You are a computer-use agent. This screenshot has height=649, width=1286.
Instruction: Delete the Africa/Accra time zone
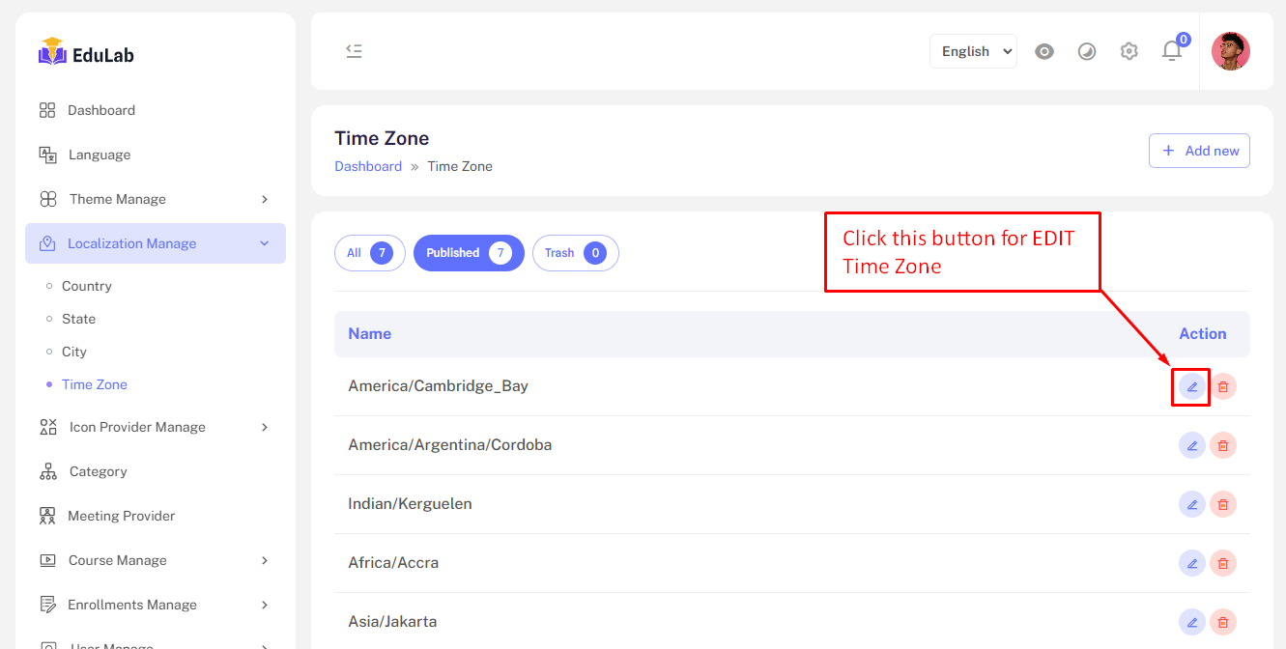coord(1223,563)
